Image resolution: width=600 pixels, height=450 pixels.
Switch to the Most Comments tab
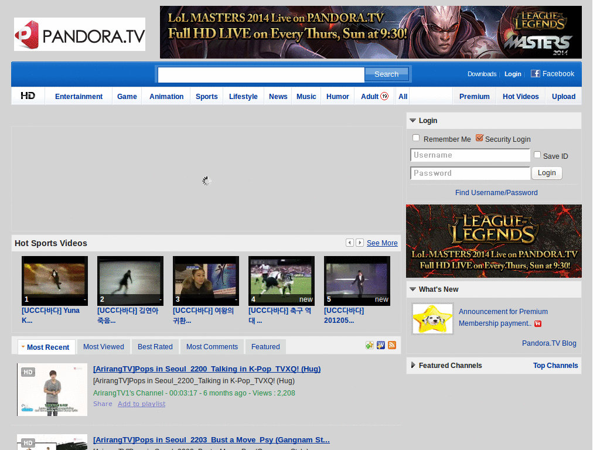tap(212, 347)
